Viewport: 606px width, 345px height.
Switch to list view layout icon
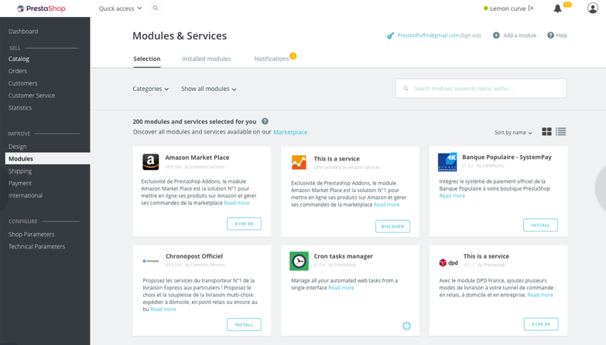tap(561, 132)
